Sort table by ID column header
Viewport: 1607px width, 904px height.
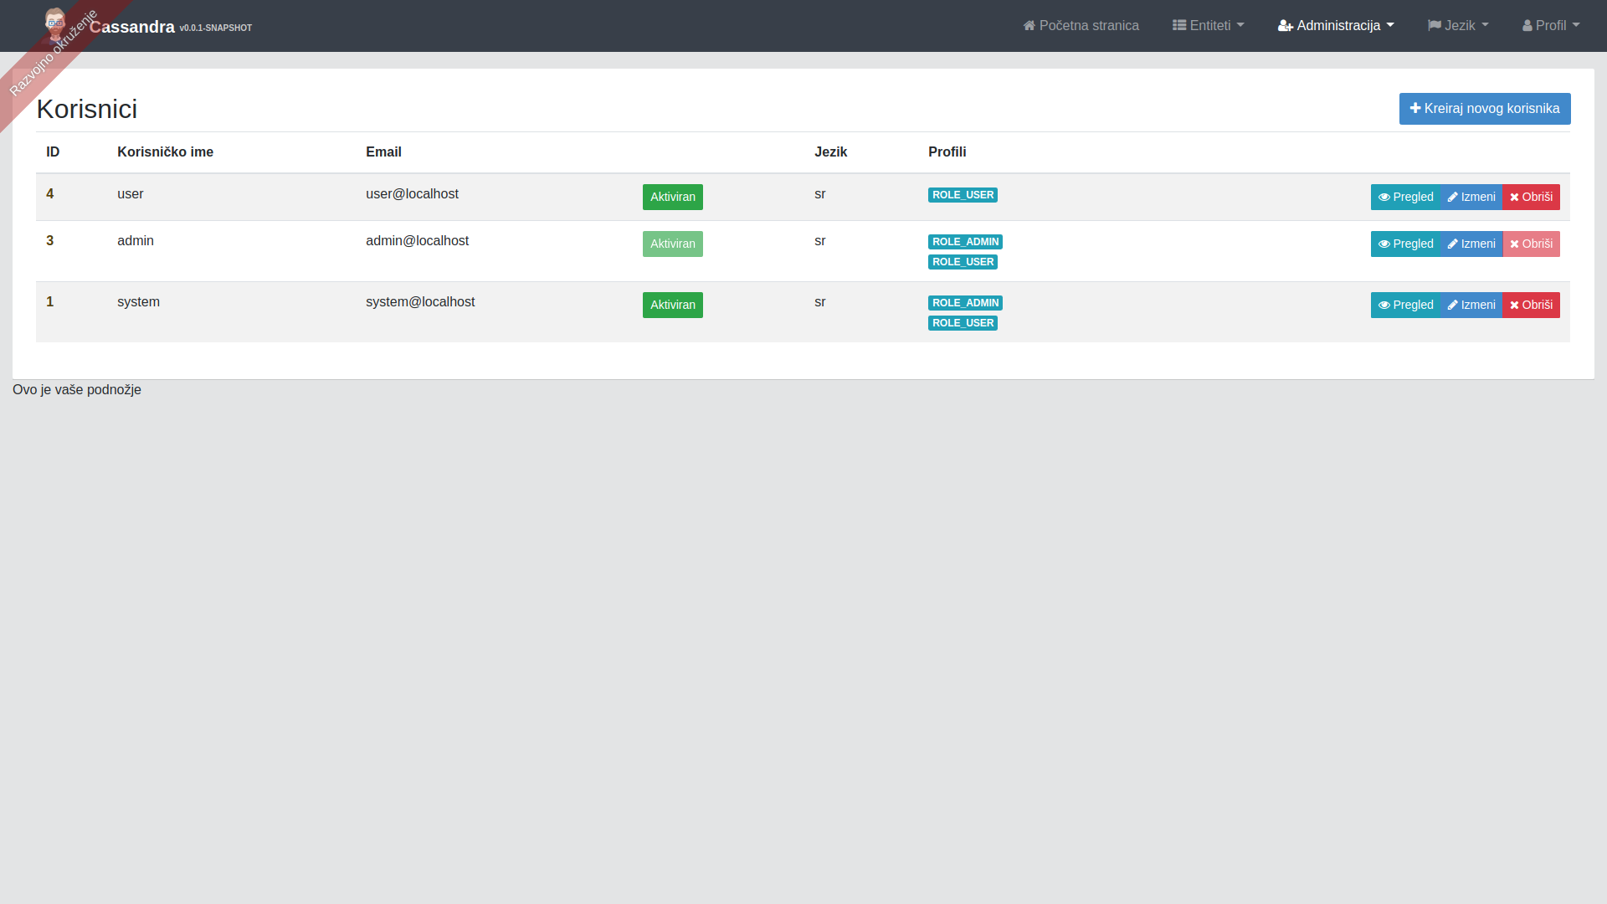click(x=53, y=152)
